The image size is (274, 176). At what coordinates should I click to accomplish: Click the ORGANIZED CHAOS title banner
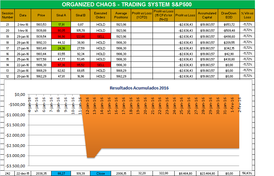pyautogui.click(x=127, y=4)
